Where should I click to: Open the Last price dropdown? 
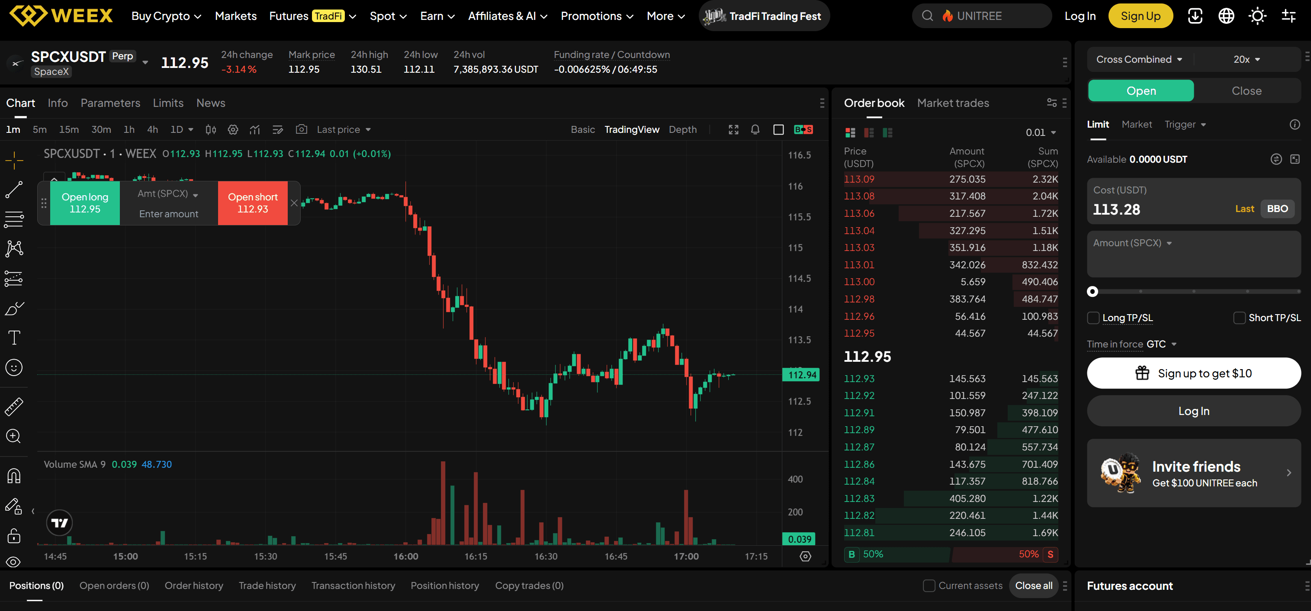(x=344, y=129)
